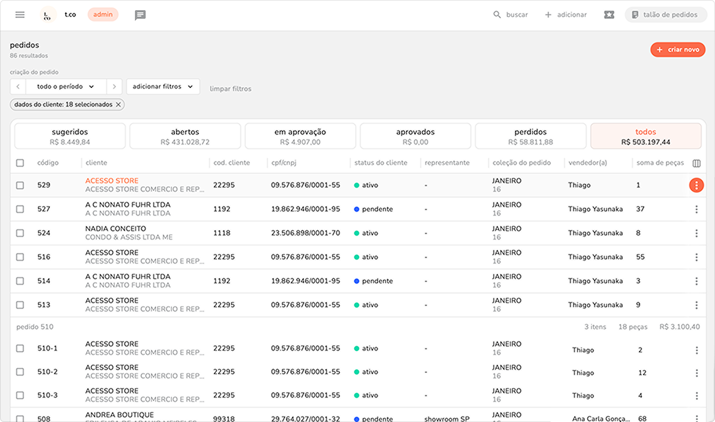The height and width of the screenshot is (422, 715).
Task: Tick the select-all header checkbox
Action: (x=20, y=163)
